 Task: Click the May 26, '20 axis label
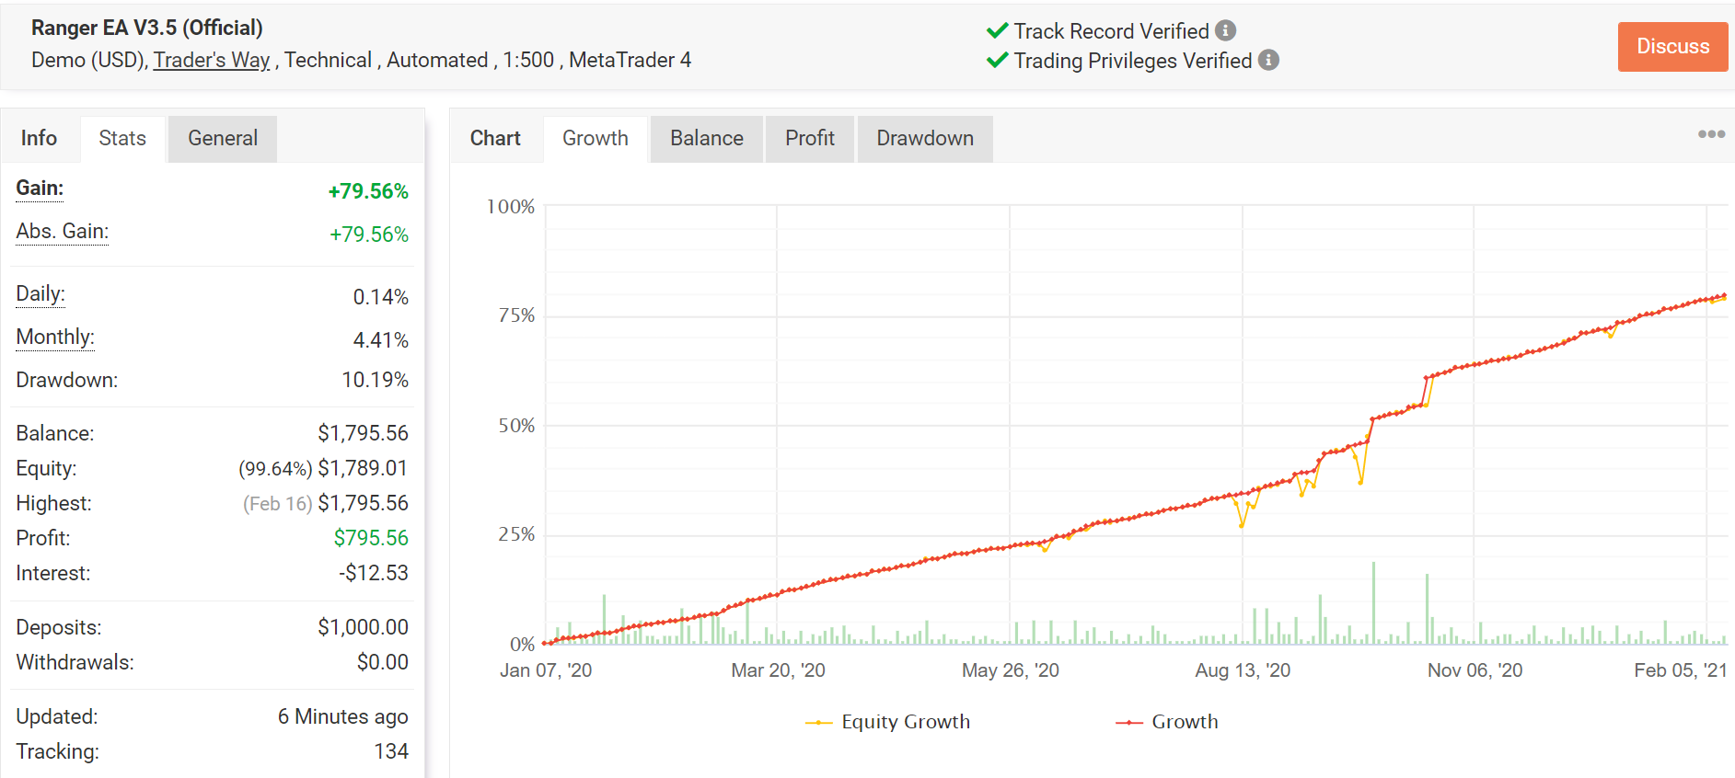[1011, 670]
